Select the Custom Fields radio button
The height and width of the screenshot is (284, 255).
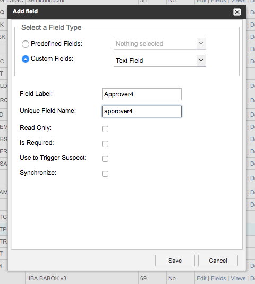(x=25, y=59)
